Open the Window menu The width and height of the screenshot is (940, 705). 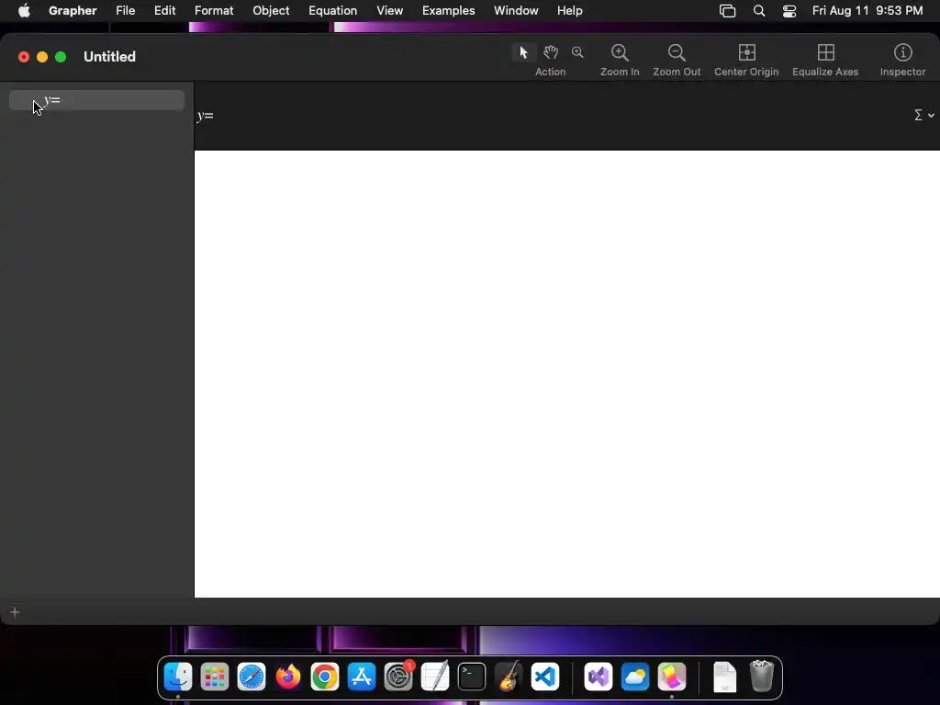click(516, 11)
